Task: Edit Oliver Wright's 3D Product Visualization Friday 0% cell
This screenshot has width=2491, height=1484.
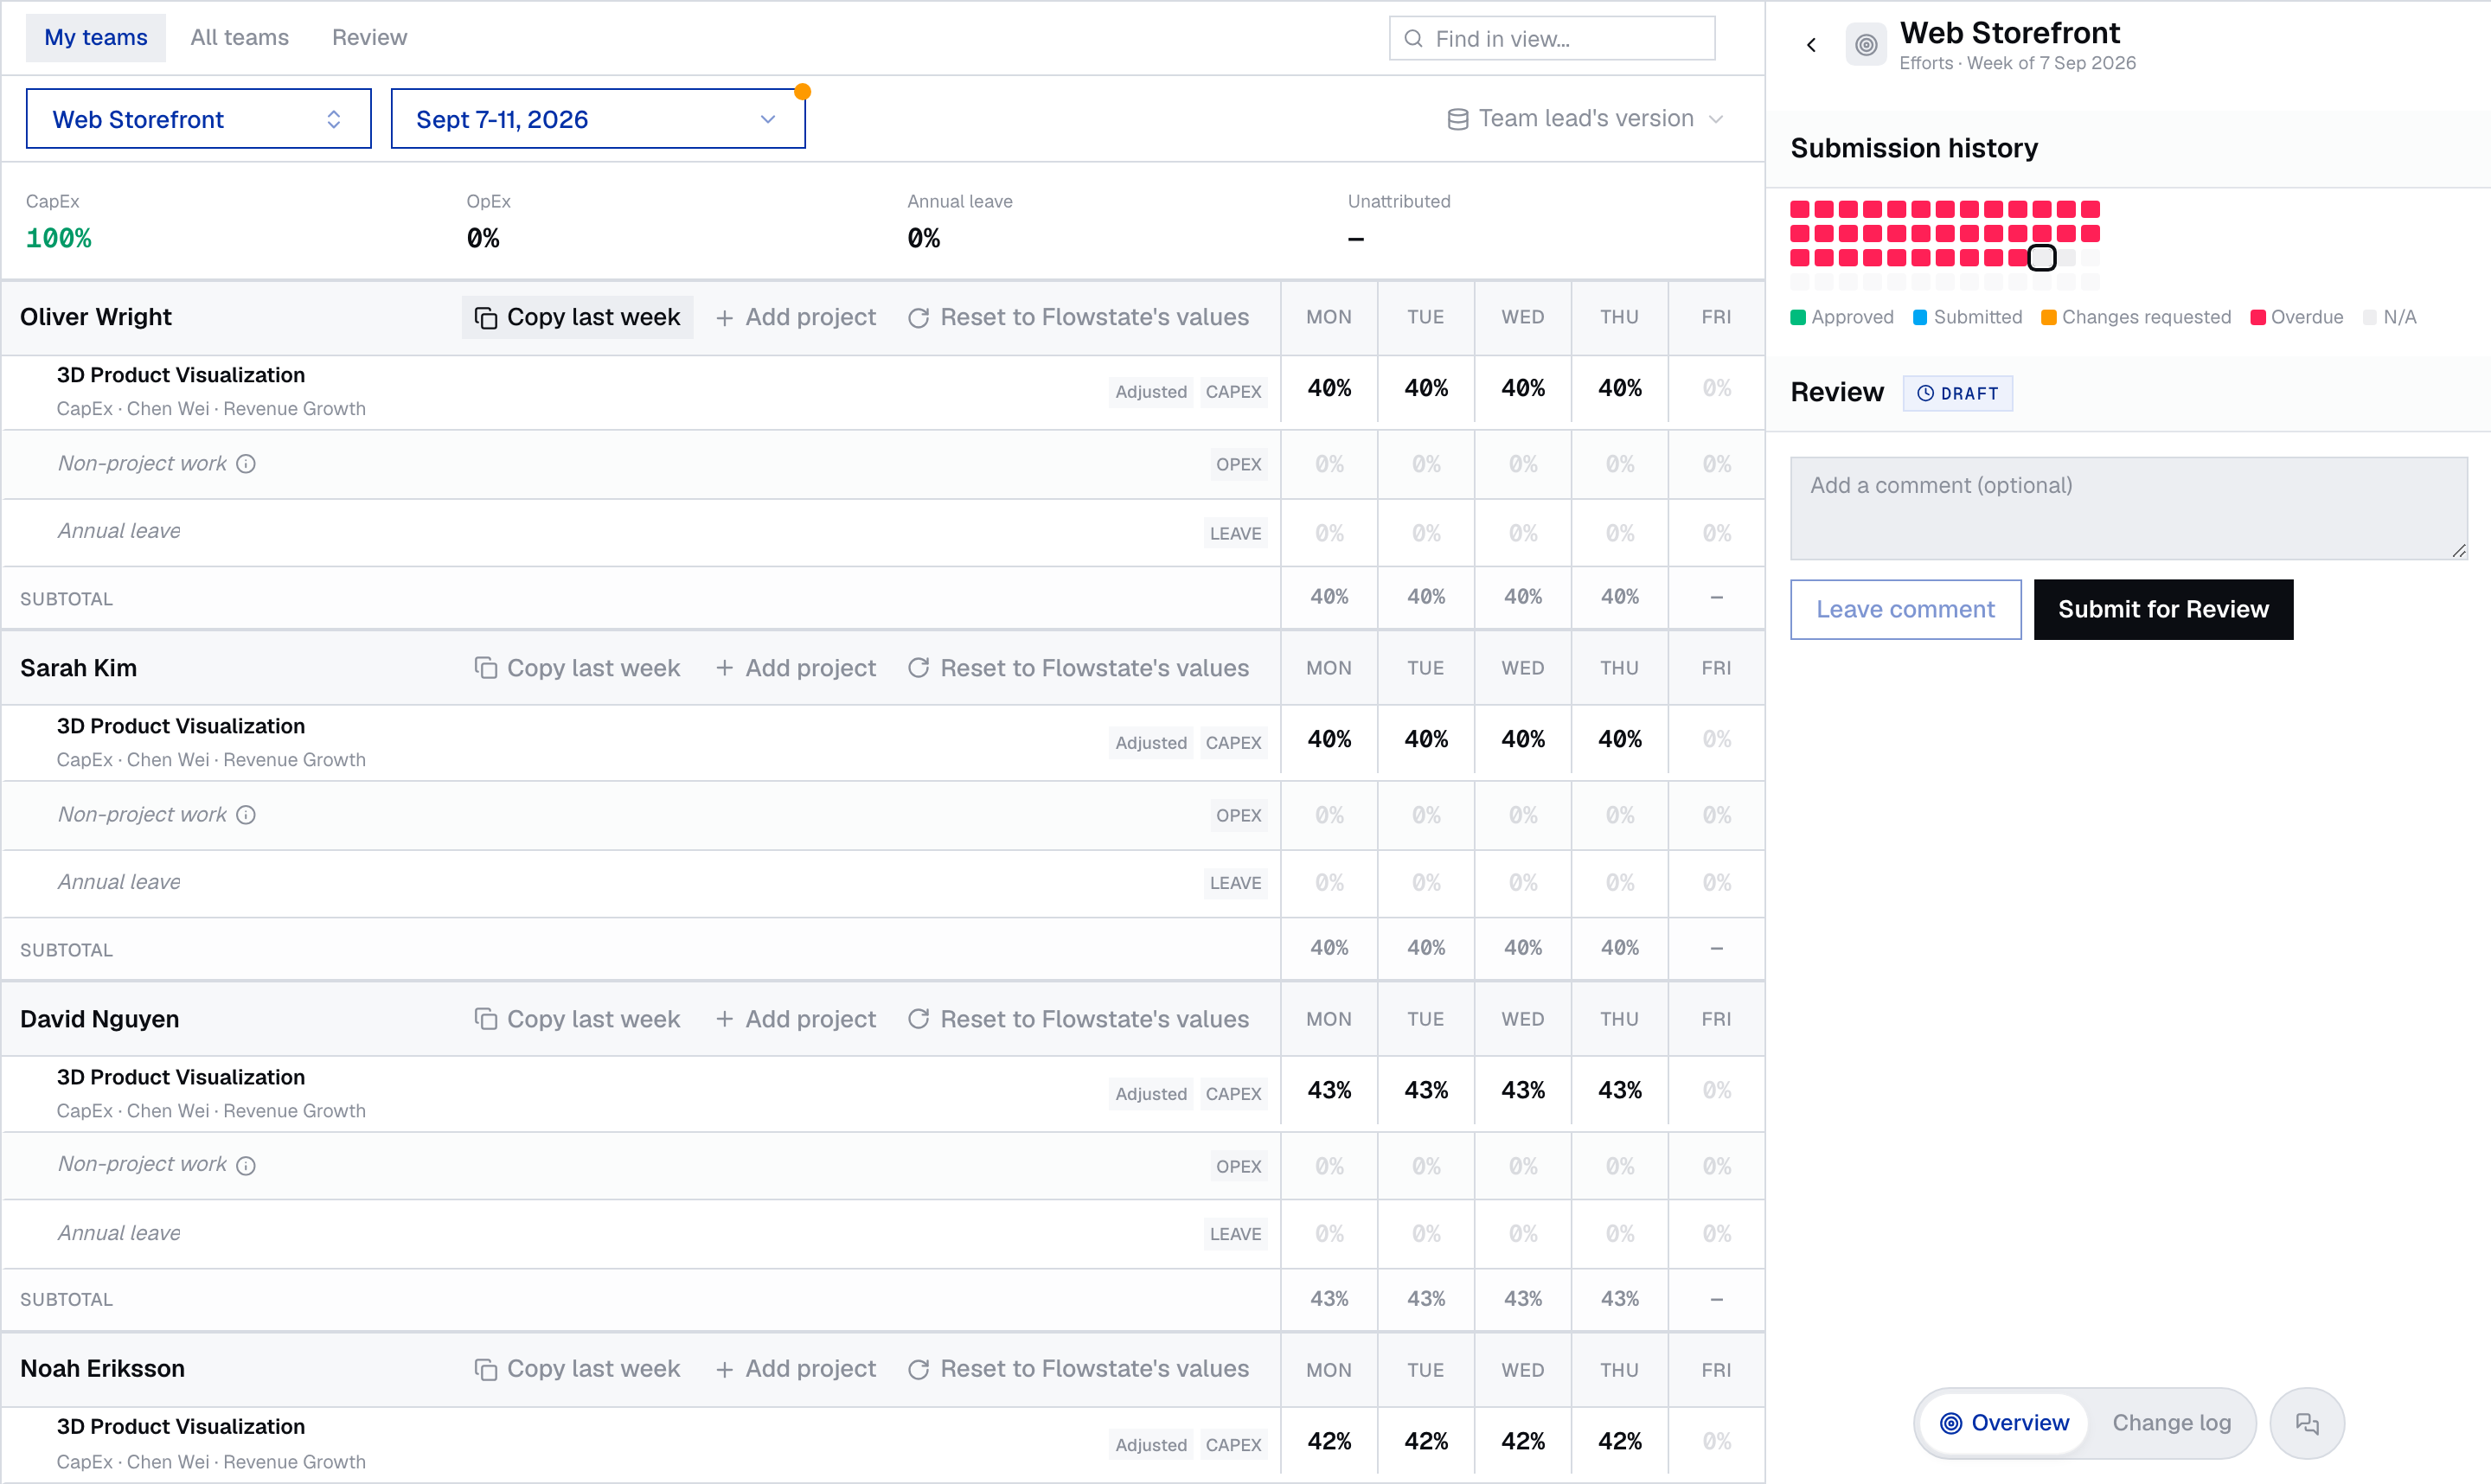Action: tap(1716, 388)
